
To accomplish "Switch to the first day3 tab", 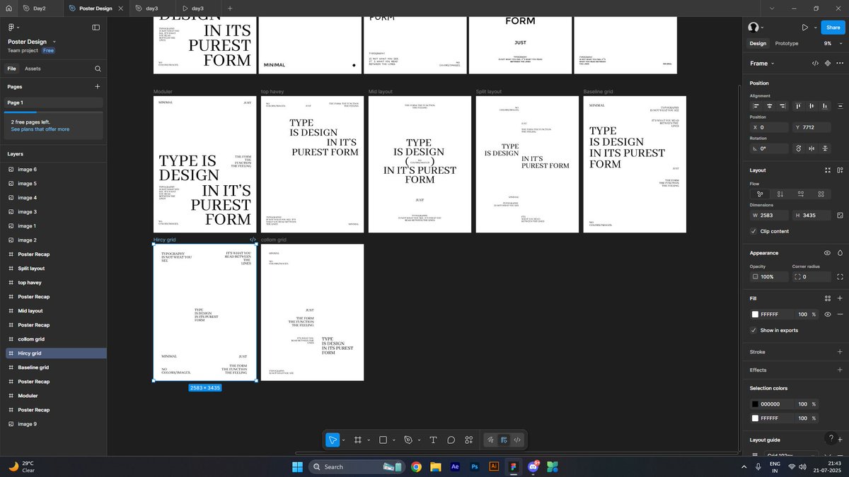I will (x=152, y=8).
